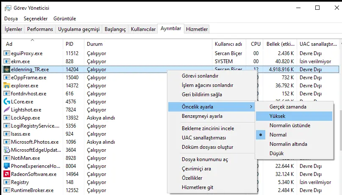This screenshot has width=342, height=195.
Task: Select the Ayrıntılar tab
Action: [171, 28]
